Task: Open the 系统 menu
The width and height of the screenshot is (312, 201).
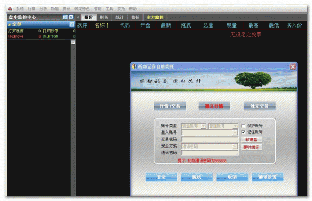Action: [20, 9]
